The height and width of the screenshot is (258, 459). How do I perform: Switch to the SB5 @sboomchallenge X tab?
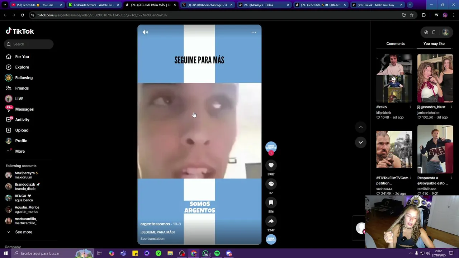coord(207,5)
